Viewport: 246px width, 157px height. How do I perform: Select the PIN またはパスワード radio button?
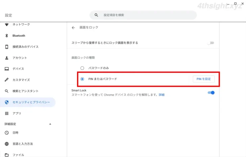click(82, 79)
